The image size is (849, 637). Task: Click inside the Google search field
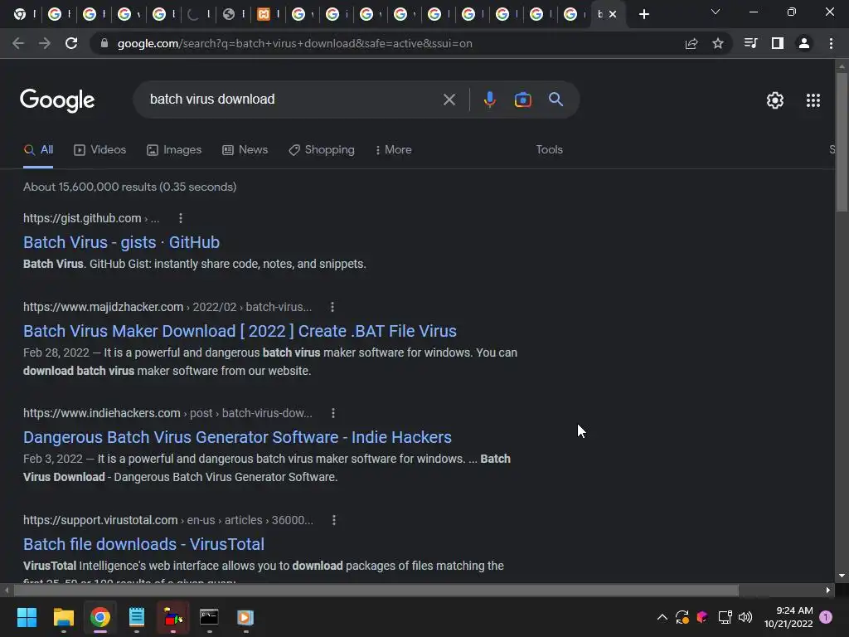tap(293, 100)
